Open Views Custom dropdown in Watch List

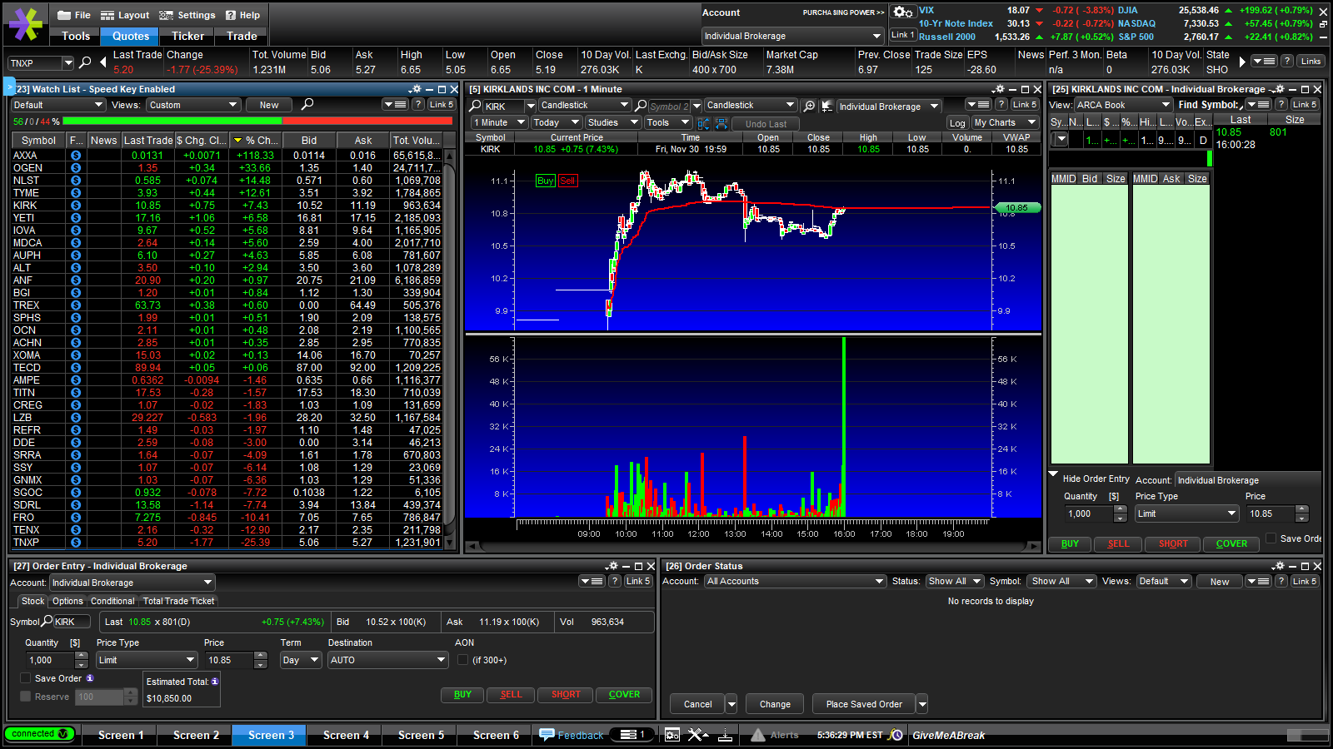pyautogui.click(x=194, y=105)
